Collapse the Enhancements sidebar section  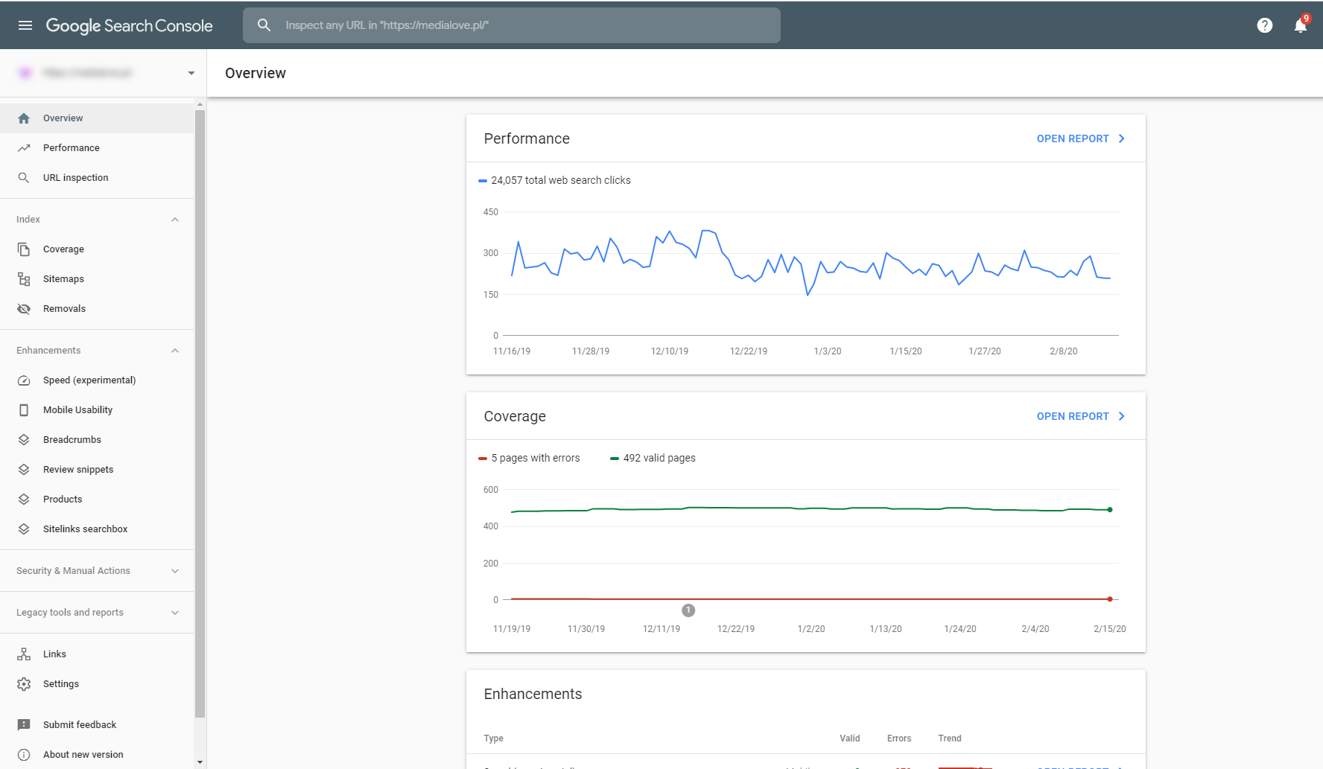coord(175,351)
